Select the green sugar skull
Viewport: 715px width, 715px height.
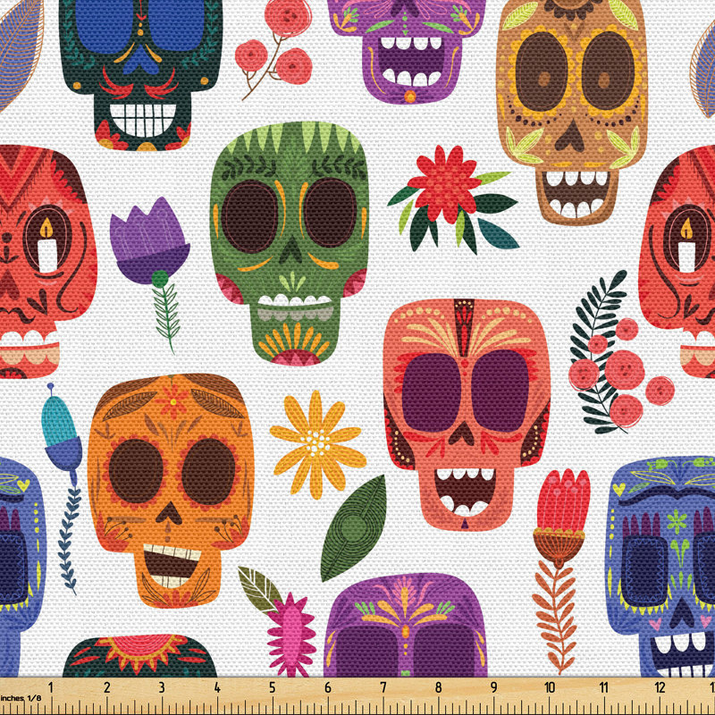point(289,244)
